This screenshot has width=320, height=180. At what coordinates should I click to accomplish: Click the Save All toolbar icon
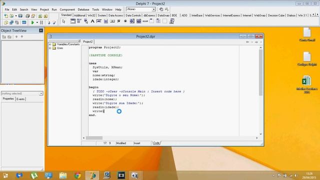[x=27, y=16]
